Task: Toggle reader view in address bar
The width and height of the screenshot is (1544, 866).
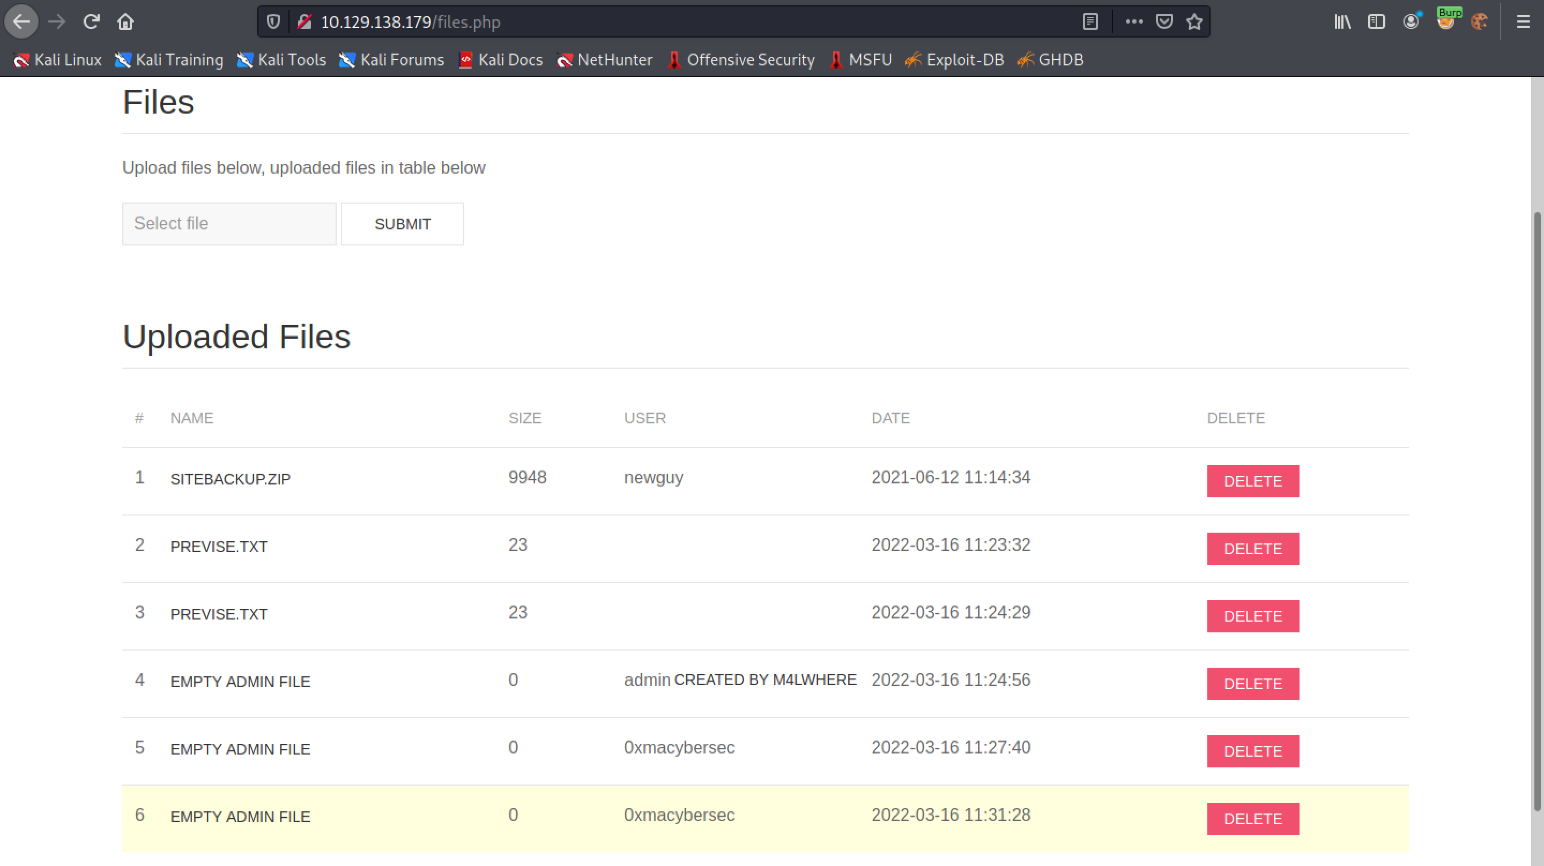Action: [1090, 22]
